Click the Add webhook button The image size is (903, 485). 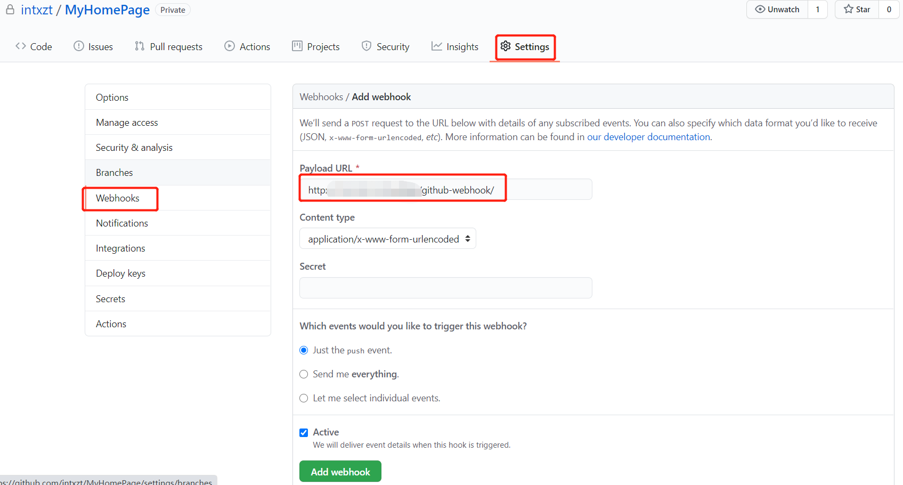pos(340,472)
